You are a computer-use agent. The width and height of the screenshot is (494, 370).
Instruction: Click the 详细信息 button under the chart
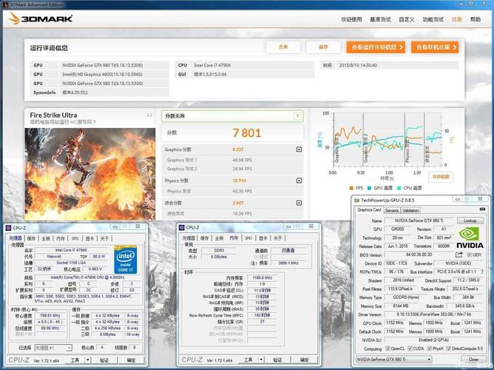441,177
